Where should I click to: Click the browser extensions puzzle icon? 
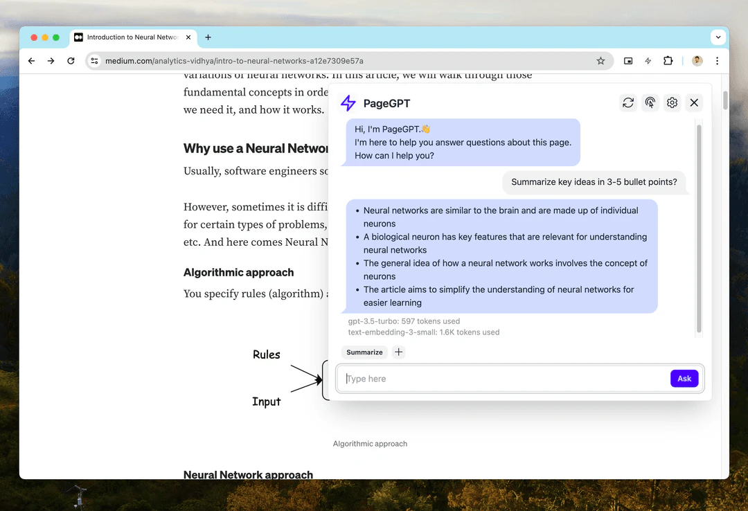(x=668, y=61)
